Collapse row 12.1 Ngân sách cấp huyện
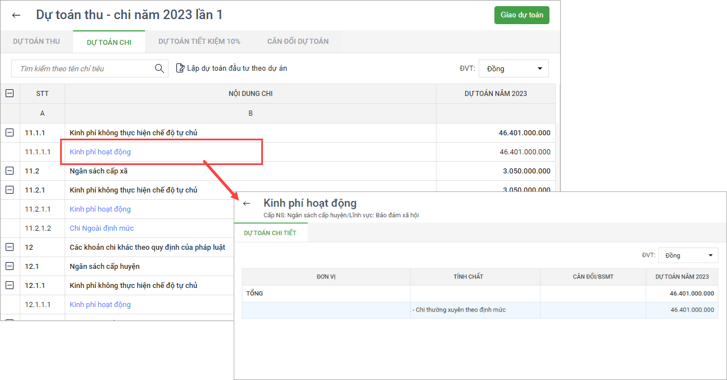 click(10, 267)
